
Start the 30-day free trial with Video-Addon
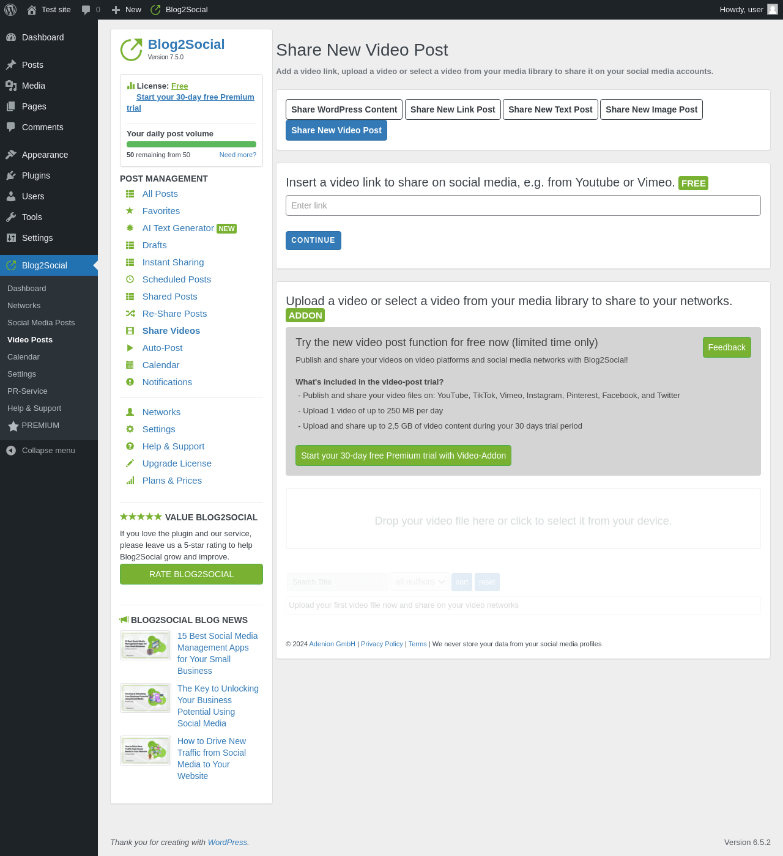[403, 456]
